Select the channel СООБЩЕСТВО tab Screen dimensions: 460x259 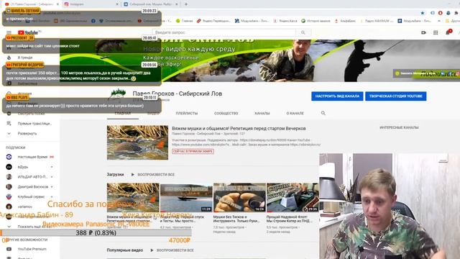point(226,113)
